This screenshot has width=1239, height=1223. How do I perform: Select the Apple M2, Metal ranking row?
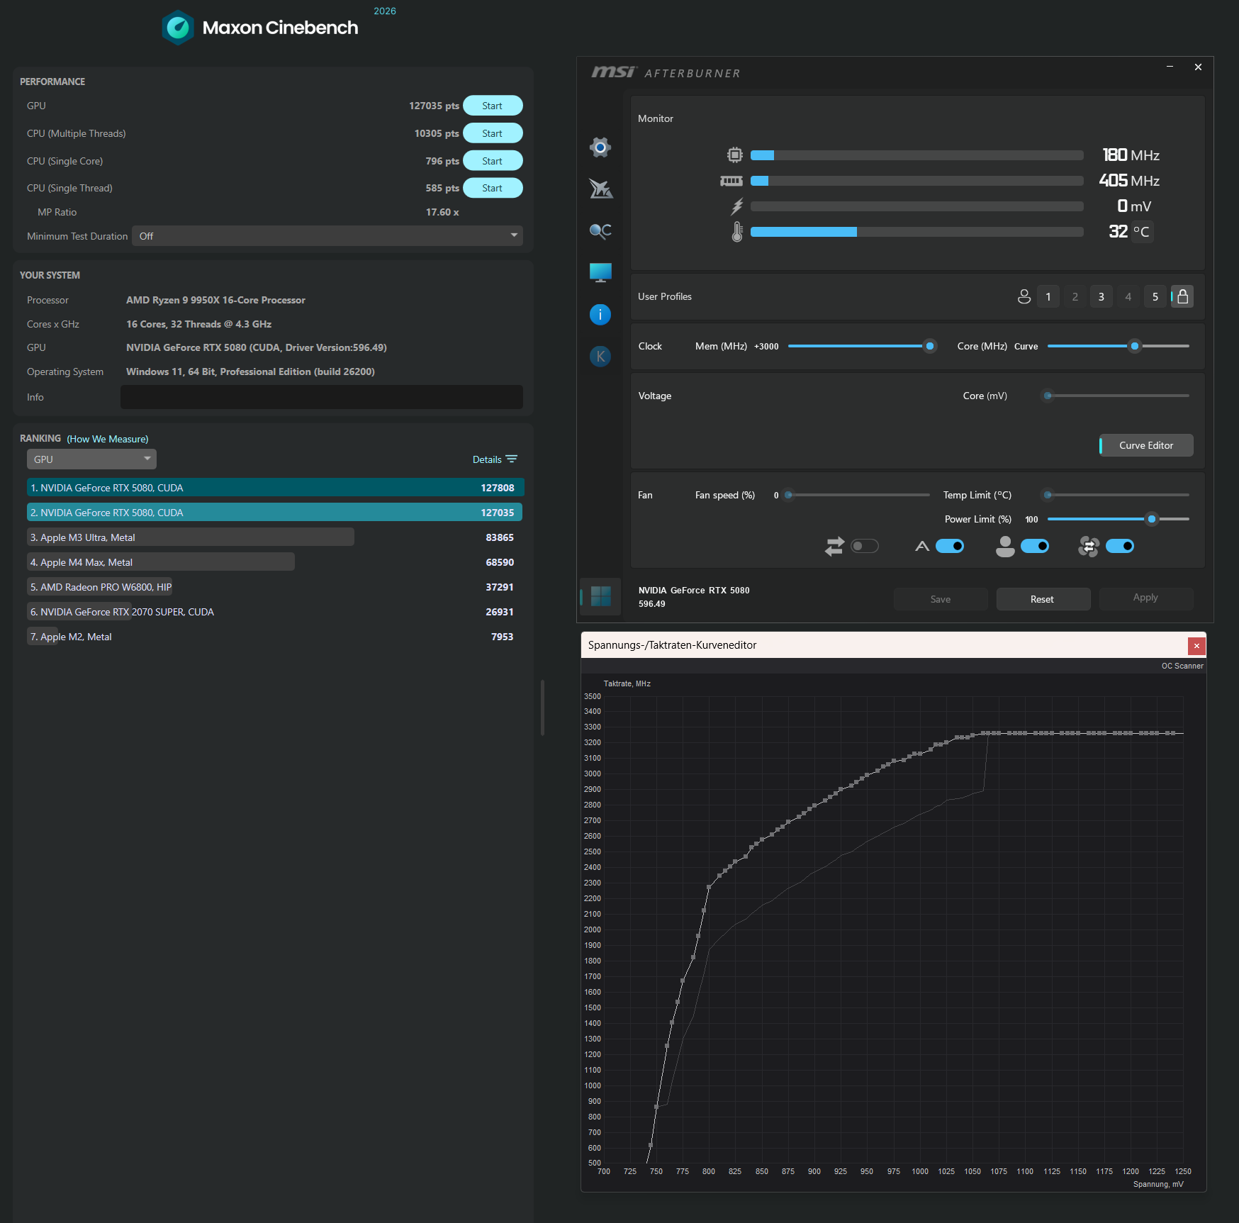pyautogui.click(x=275, y=637)
